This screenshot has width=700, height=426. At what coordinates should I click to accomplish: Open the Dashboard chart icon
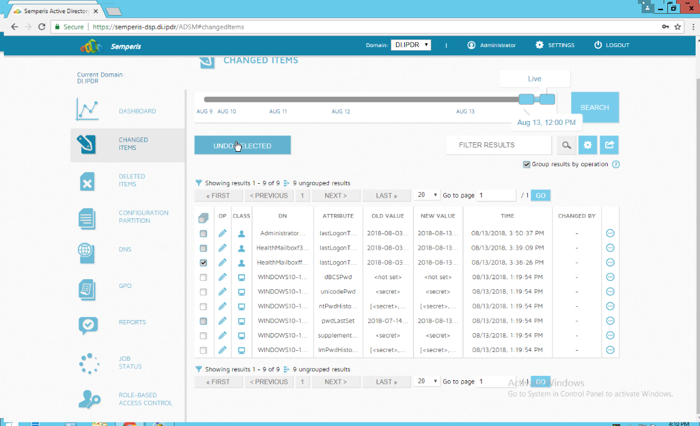coord(87,111)
